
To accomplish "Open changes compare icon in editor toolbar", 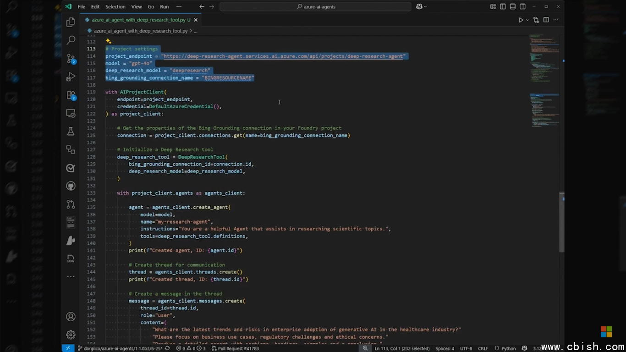I will click(x=536, y=20).
